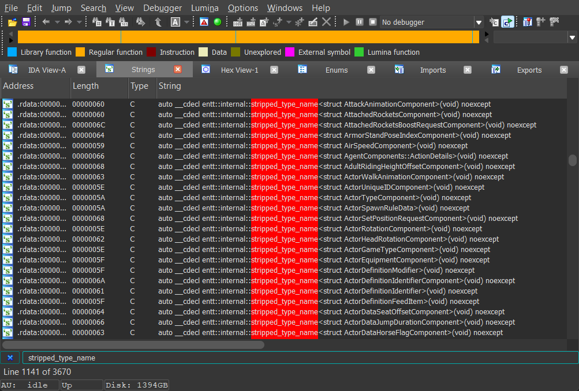Click the pencil edit icon
Viewport: 579px width, 391px height.
click(x=313, y=22)
